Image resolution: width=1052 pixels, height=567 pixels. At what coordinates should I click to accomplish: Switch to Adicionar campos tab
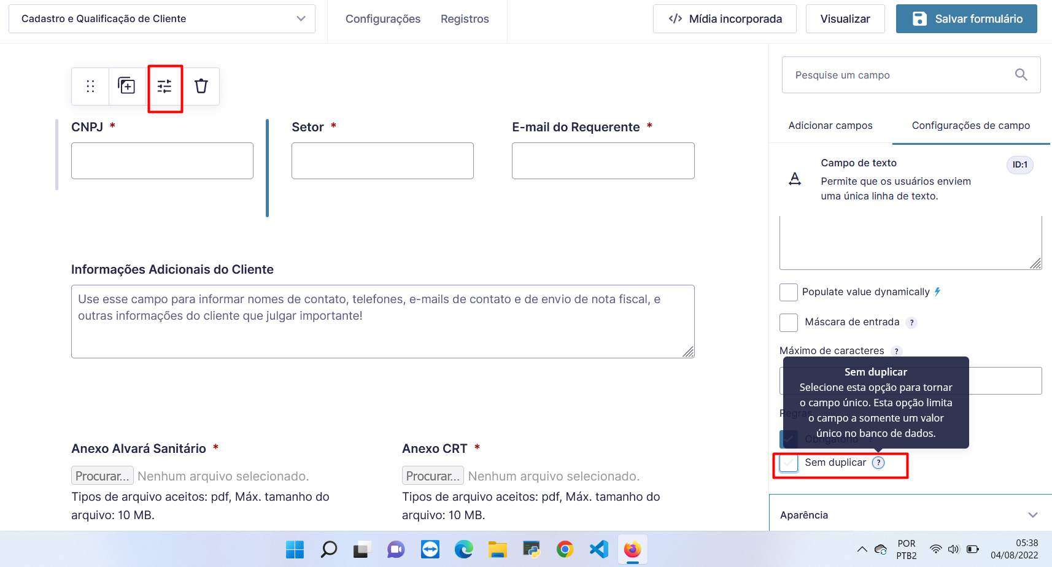tap(830, 126)
